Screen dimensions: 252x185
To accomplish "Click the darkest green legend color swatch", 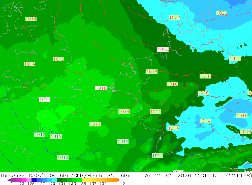I will click(x=59, y=180).
